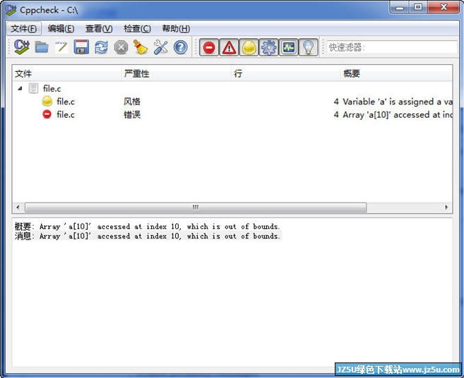Viewport: 464px width, 378px height.
Task: Open preferences via wrench and scissors icon
Action: coord(161,47)
